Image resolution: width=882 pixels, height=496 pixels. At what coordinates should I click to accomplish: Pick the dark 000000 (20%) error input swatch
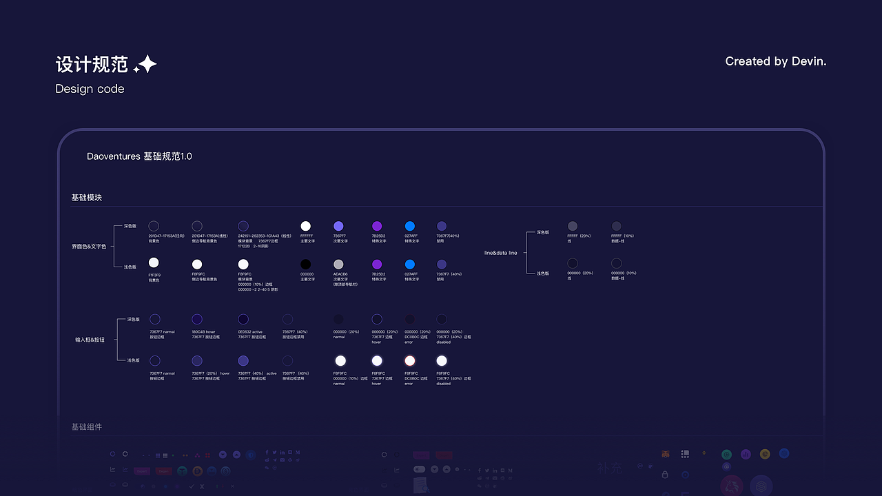pyautogui.click(x=410, y=319)
